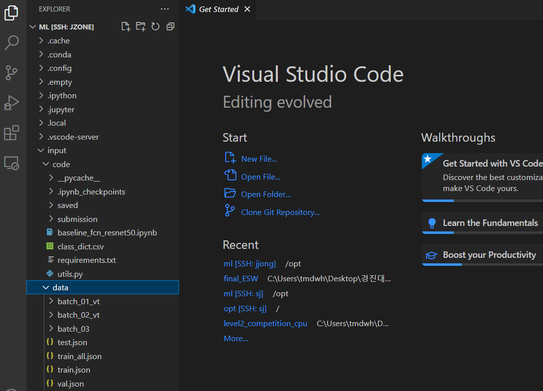Expand the .config folder
The width and height of the screenshot is (543, 391).
(103, 68)
